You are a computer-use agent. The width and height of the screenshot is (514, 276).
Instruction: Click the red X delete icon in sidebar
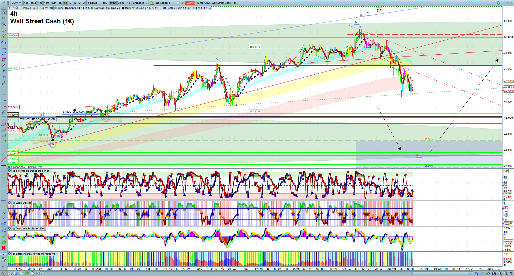click(4, 248)
